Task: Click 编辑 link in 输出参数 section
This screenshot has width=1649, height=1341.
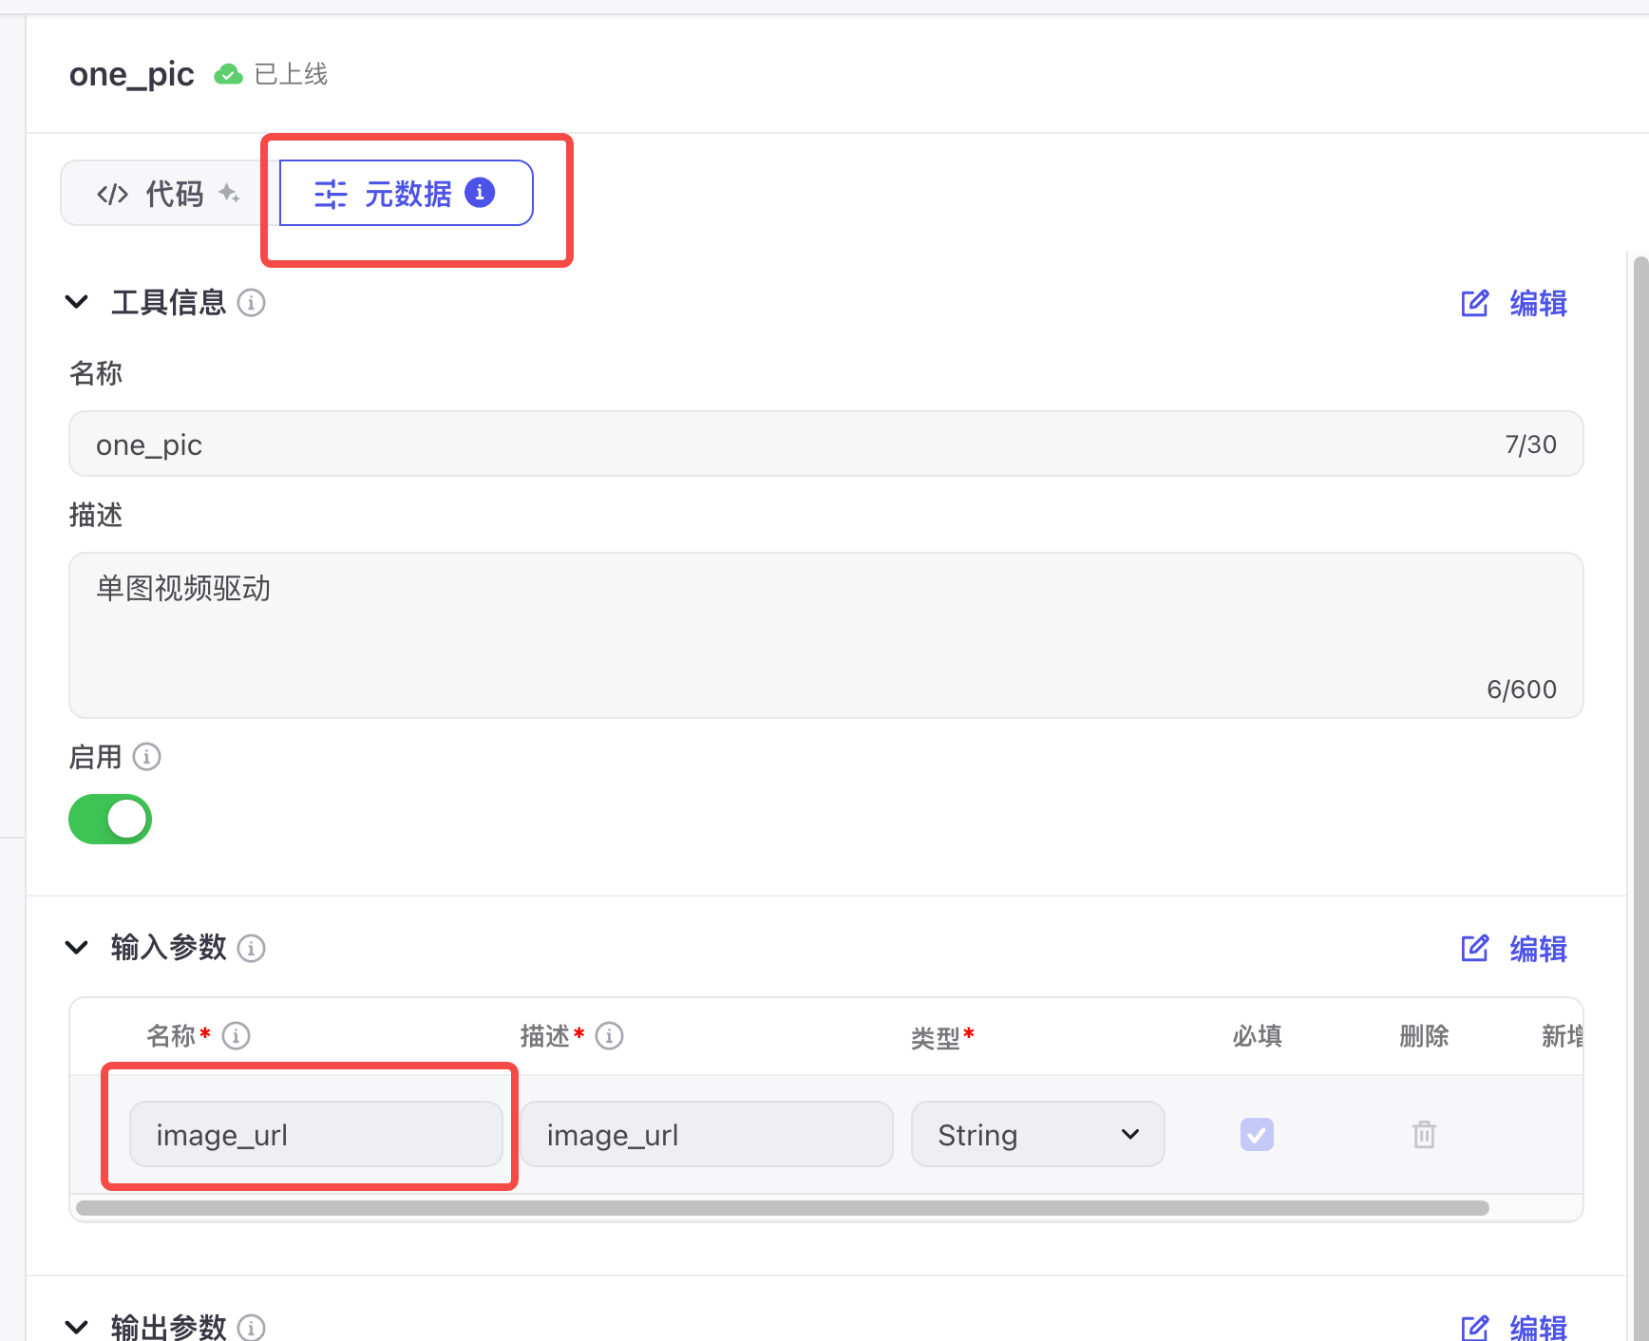Action: click(x=1538, y=1327)
